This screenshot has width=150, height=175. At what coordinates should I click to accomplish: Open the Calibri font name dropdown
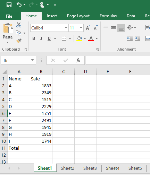(x=66, y=28)
